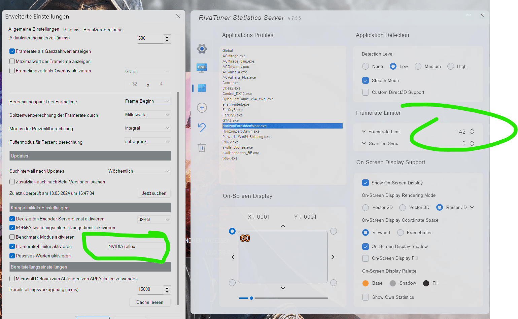Click the OSD zoom slider handle
The height and width of the screenshot is (319, 518).
(251, 298)
